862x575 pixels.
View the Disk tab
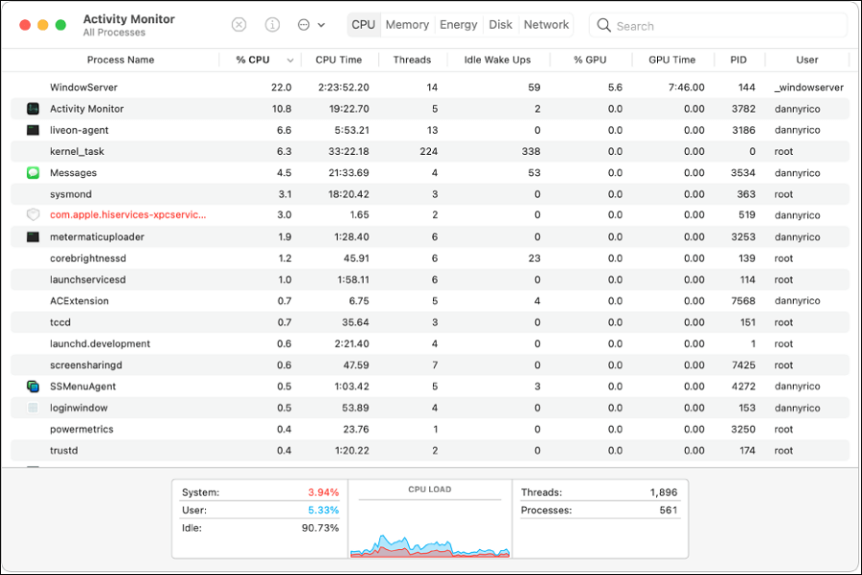click(502, 24)
